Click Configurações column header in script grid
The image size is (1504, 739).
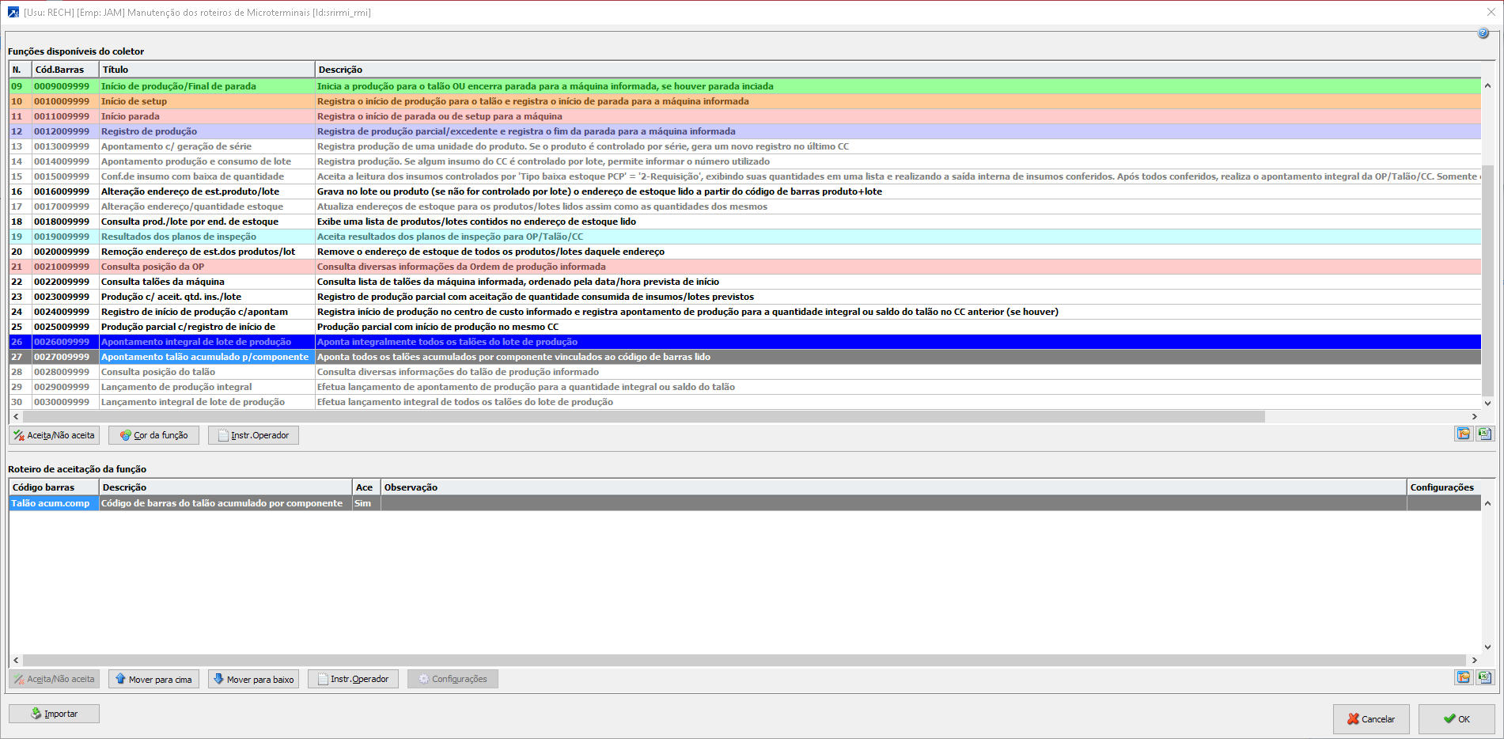1444,487
